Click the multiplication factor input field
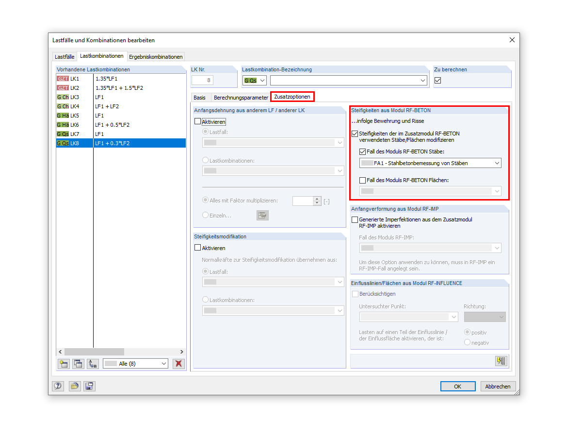Screen dimensions: 582x437 (304, 201)
